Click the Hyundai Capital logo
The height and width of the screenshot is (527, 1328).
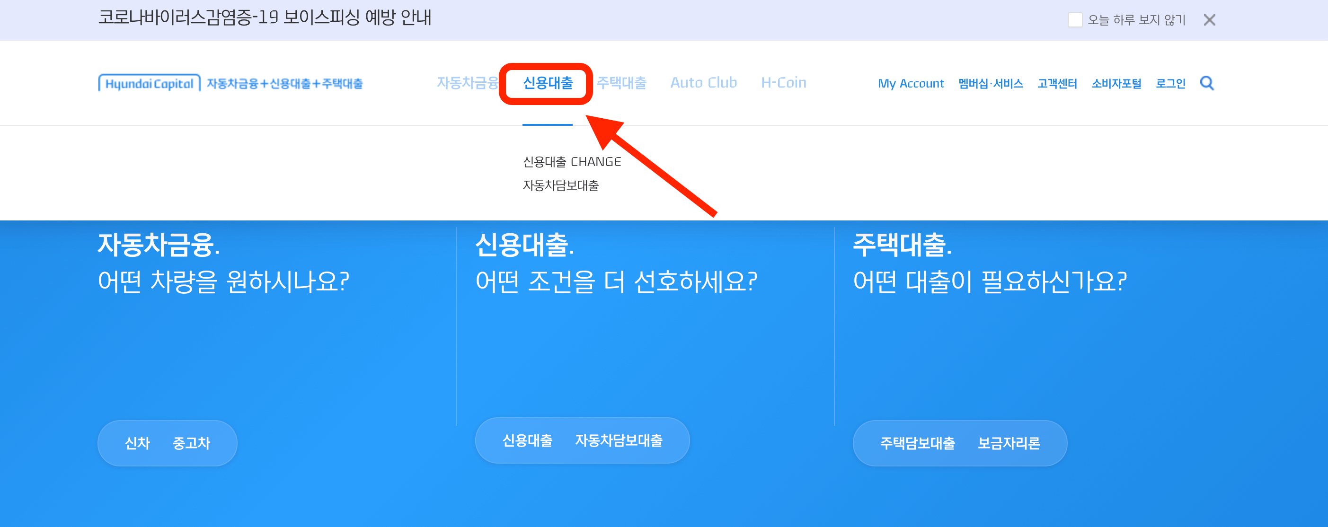(149, 83)
